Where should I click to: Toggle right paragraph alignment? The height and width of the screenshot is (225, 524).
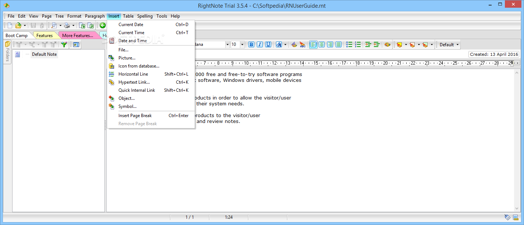click(330, 44)
